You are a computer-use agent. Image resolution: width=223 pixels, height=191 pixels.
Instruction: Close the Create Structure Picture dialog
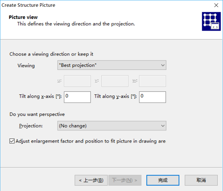pos(216,5)
